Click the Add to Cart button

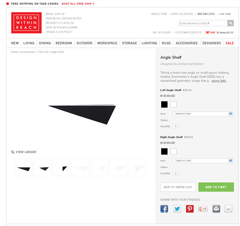pyautogui.click(x=216, y=187)
